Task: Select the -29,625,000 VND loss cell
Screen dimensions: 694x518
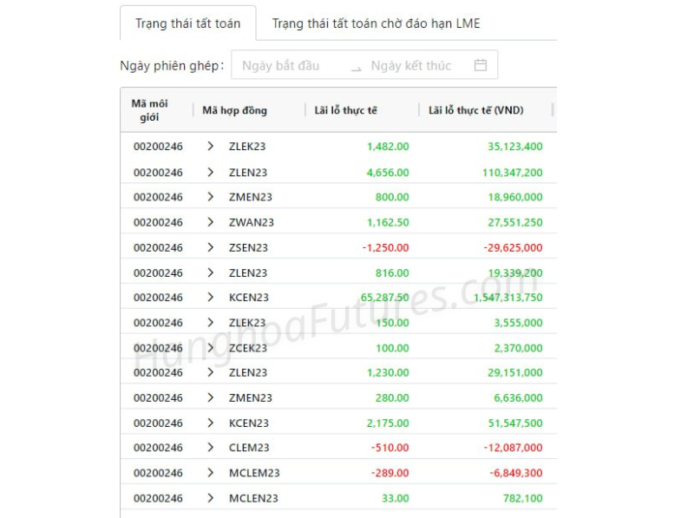Action: tap(511, 247)
